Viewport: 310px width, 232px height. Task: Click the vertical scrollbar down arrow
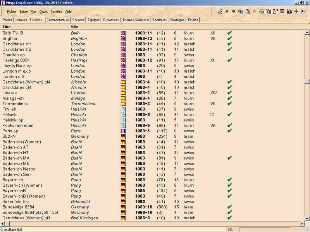tap(307, 218)
